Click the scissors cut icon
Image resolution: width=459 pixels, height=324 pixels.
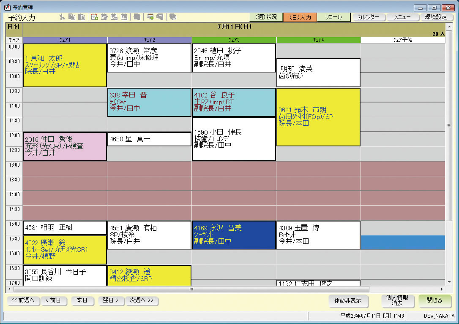[x=62, y=17]
